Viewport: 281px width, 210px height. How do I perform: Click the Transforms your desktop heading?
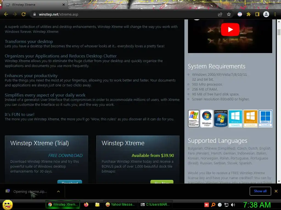coord(29,42)
